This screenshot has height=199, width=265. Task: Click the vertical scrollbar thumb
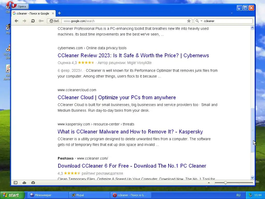click(252, 130)
